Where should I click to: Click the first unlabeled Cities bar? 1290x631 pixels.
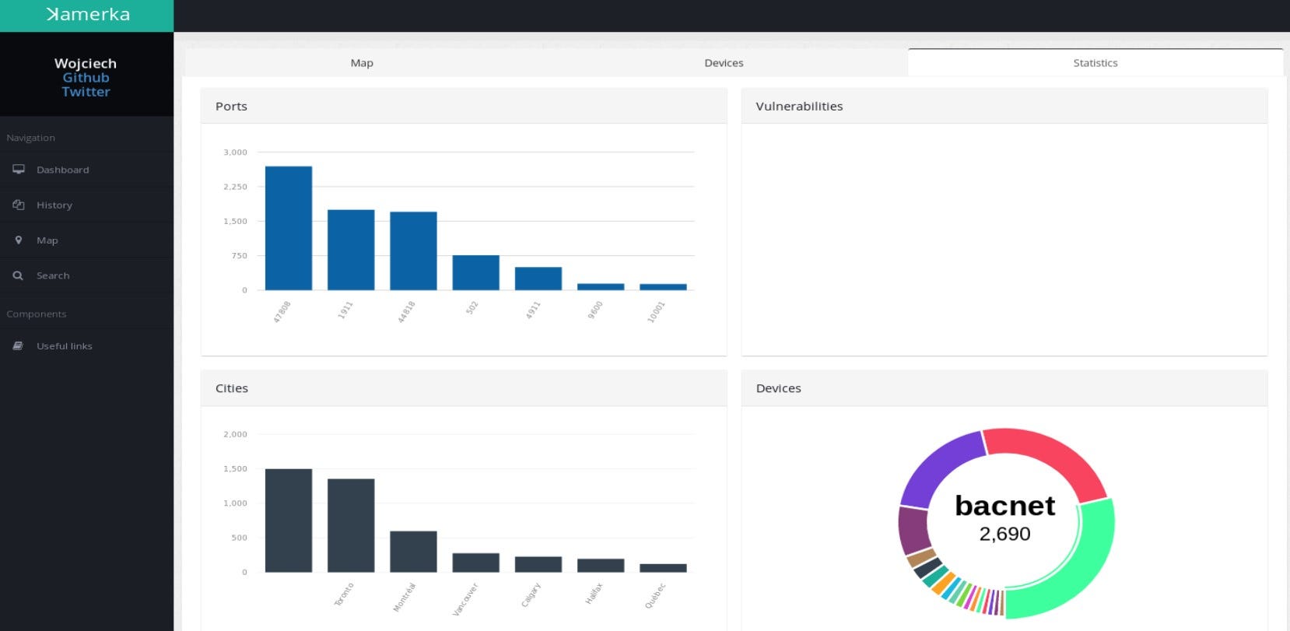click(289, 521)
